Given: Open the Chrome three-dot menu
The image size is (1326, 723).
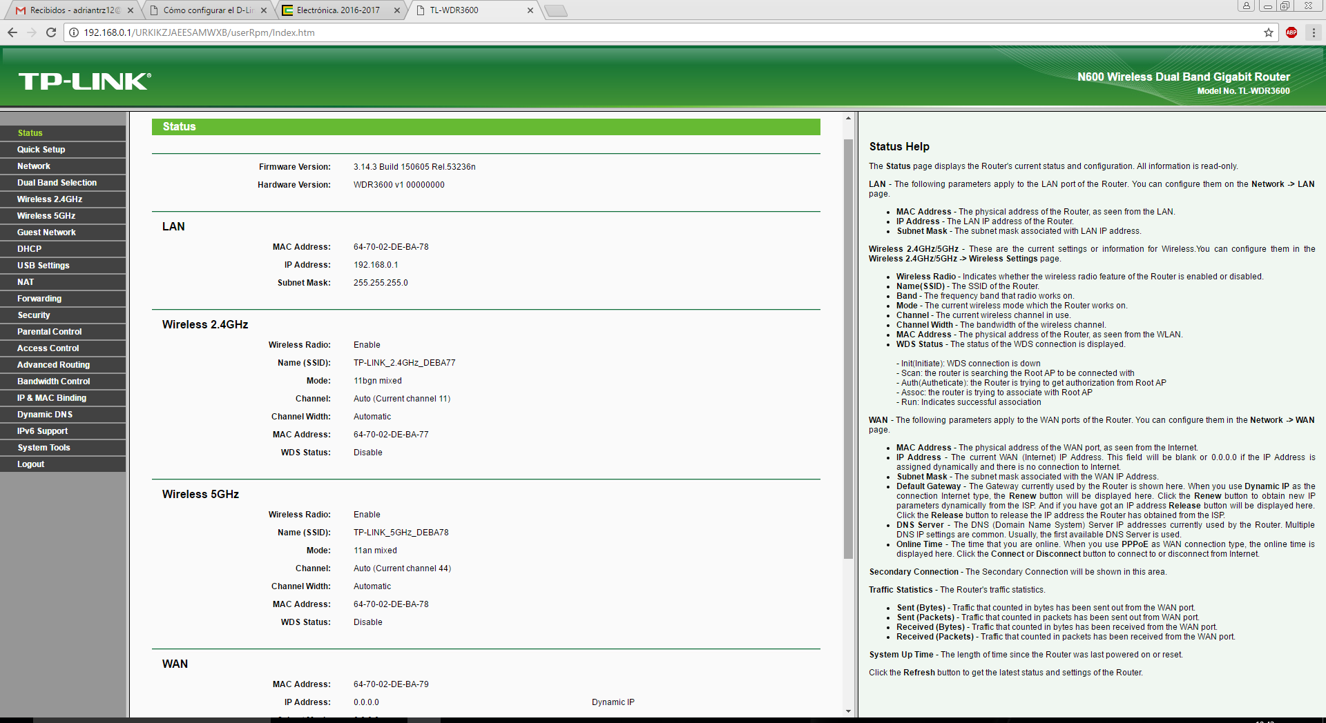Looking at the screenshot, I should tap(1314, 32).
